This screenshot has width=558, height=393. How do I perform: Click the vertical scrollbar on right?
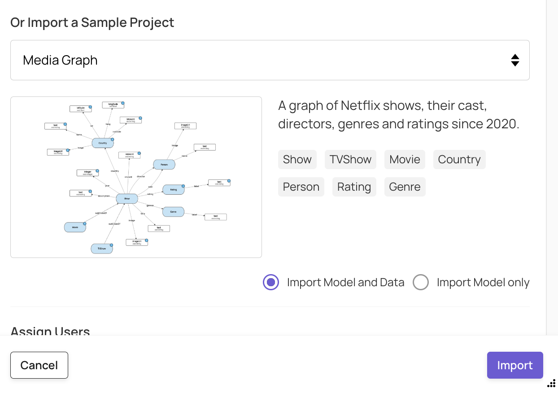[552, 166]
